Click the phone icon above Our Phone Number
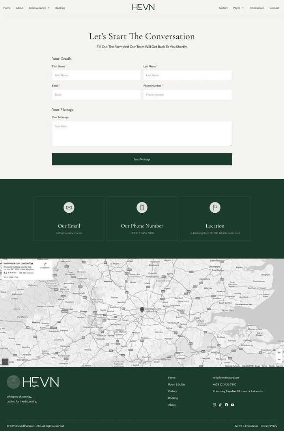 [x=142, y=208]
